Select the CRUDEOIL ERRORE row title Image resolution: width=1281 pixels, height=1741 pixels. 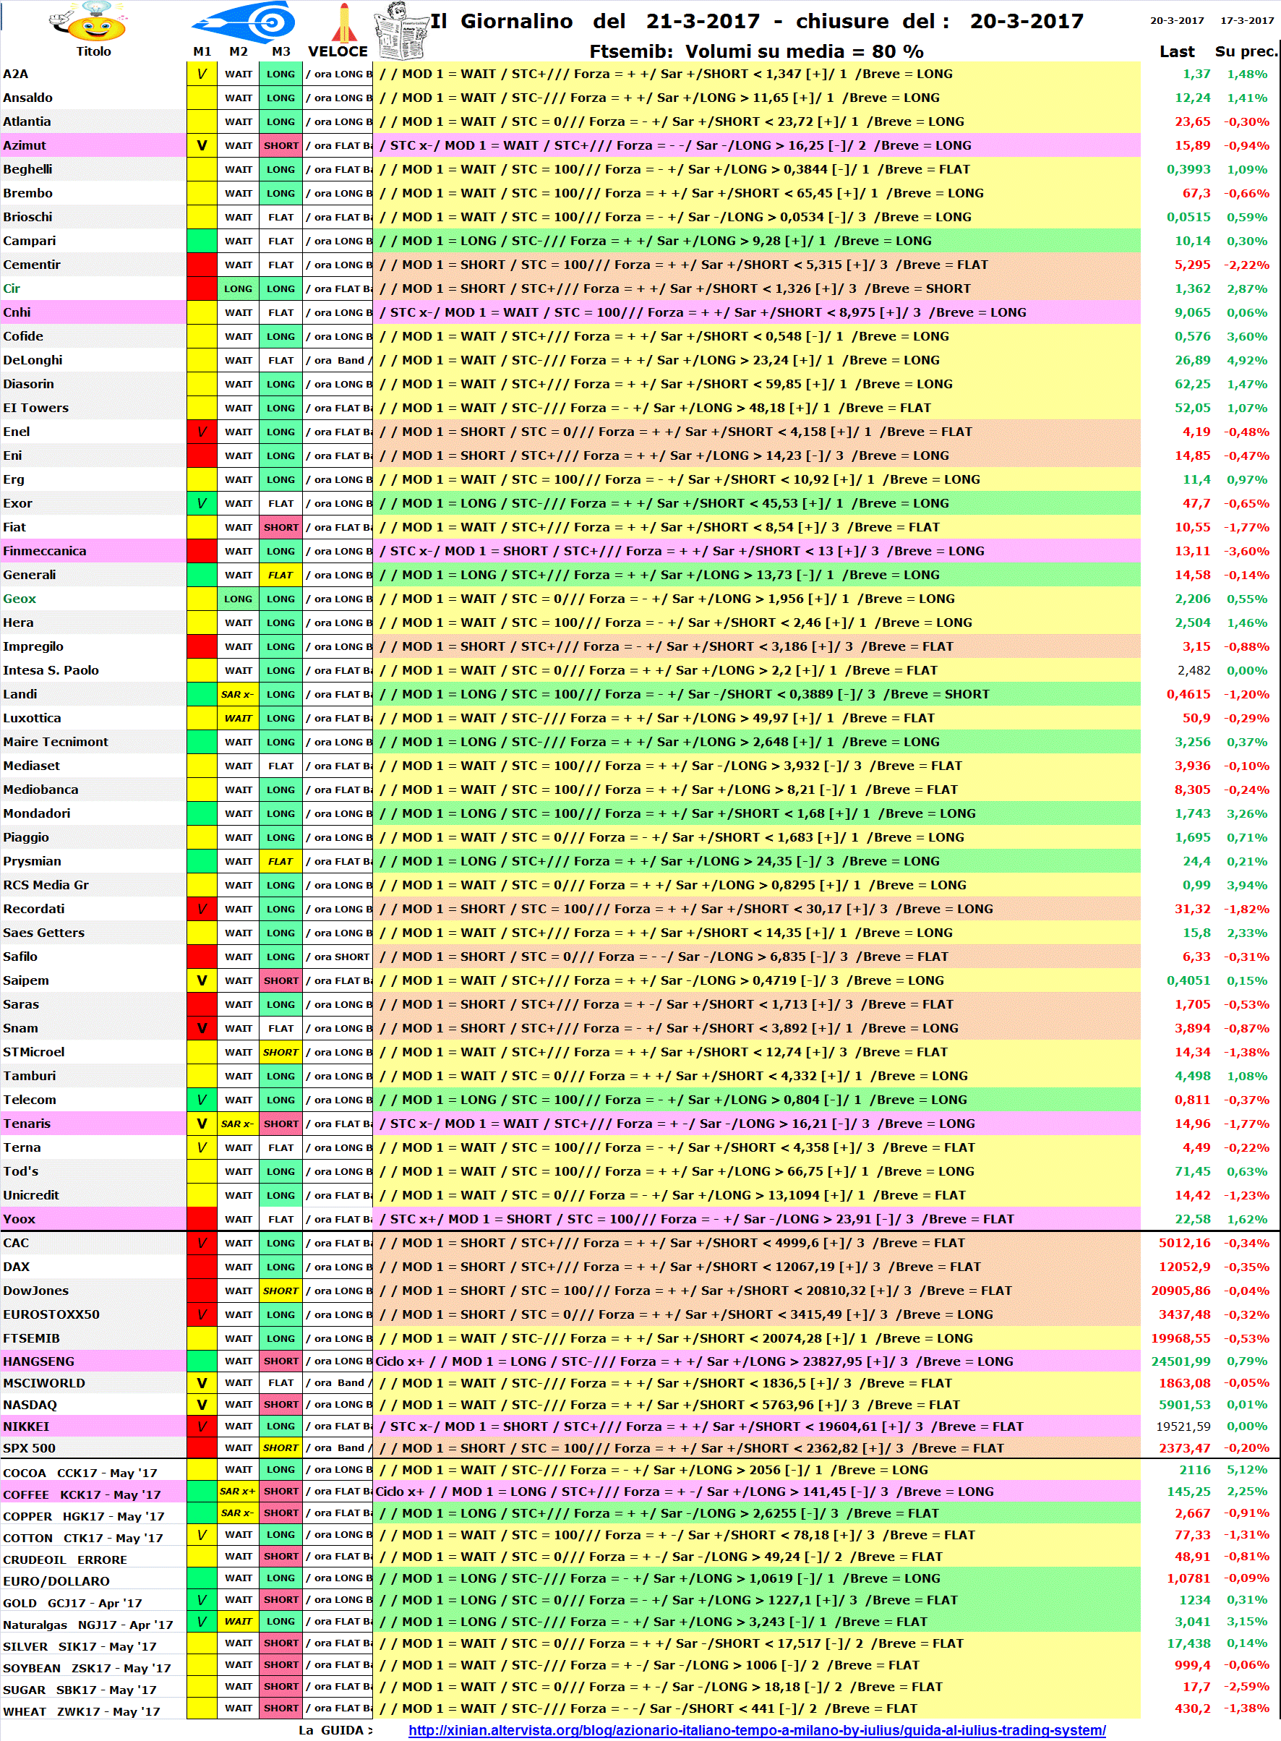point(65,1560)
